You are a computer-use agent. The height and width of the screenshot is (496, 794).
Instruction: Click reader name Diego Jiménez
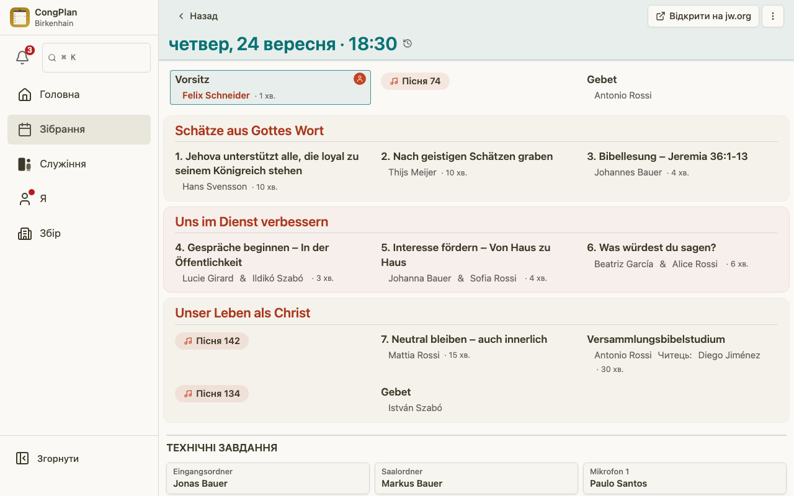point(729,355)
